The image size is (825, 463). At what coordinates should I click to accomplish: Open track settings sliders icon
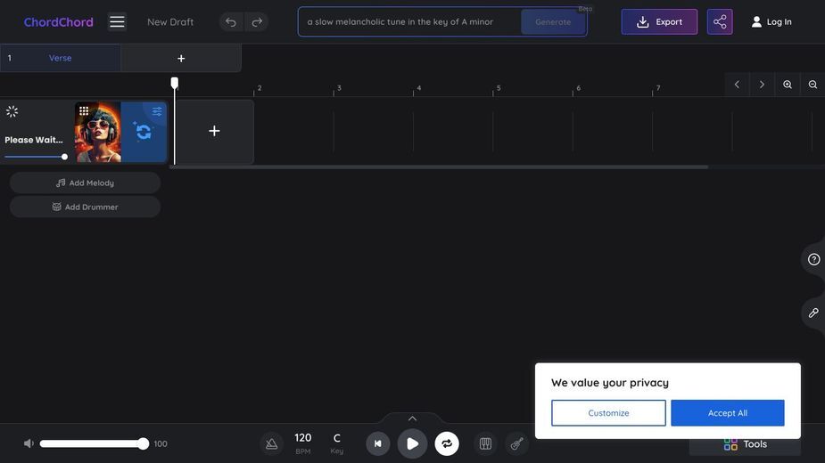[157, 111]
